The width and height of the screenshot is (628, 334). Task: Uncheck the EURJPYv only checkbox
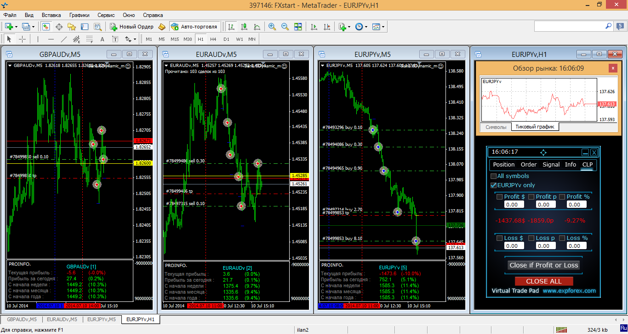tap(494, 185)
